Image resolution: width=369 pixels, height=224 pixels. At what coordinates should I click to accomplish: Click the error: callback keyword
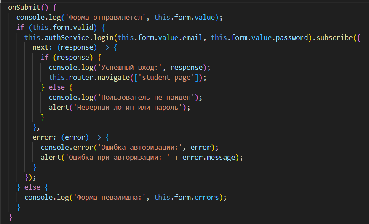[x=44, y=137]
